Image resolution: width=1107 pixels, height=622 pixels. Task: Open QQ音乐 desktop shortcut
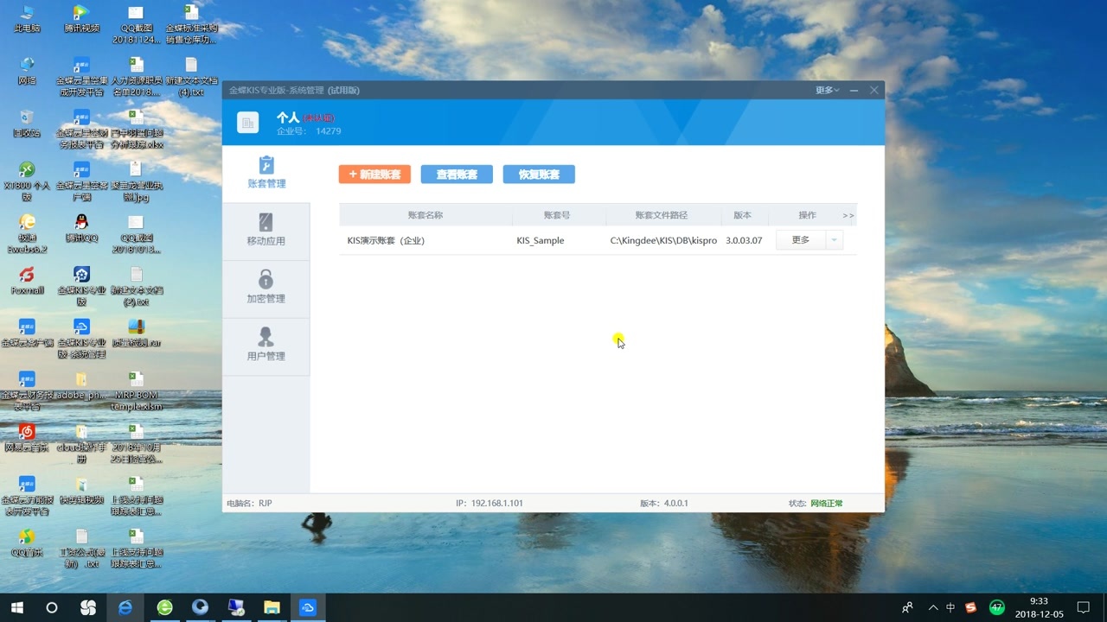pyautogui.click(x=27, y=542)
